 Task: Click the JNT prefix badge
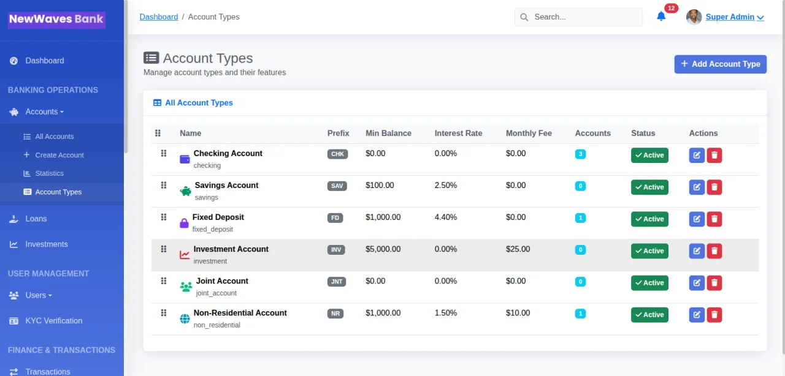(x=337, y=281)
